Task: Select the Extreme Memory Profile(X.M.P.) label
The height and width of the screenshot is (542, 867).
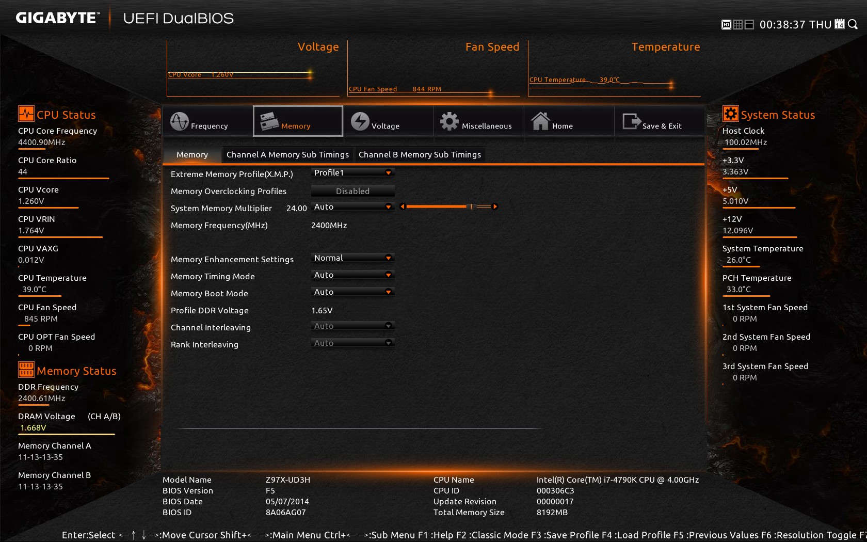Action: (232, 174)
